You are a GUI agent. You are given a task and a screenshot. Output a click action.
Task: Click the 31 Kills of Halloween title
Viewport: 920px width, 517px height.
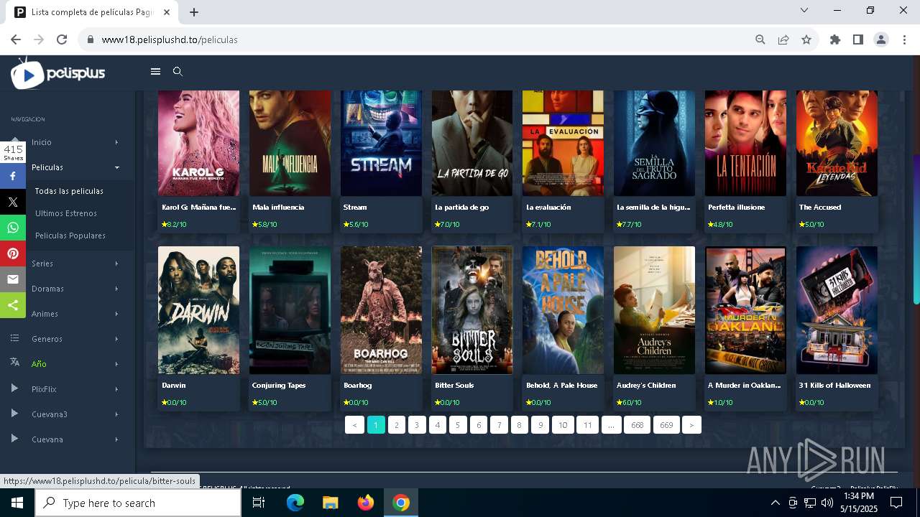[x=834, y=386]
